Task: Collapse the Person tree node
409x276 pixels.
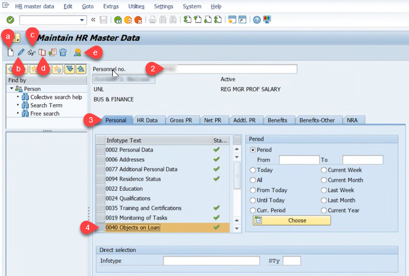Action: coord(11,89)
